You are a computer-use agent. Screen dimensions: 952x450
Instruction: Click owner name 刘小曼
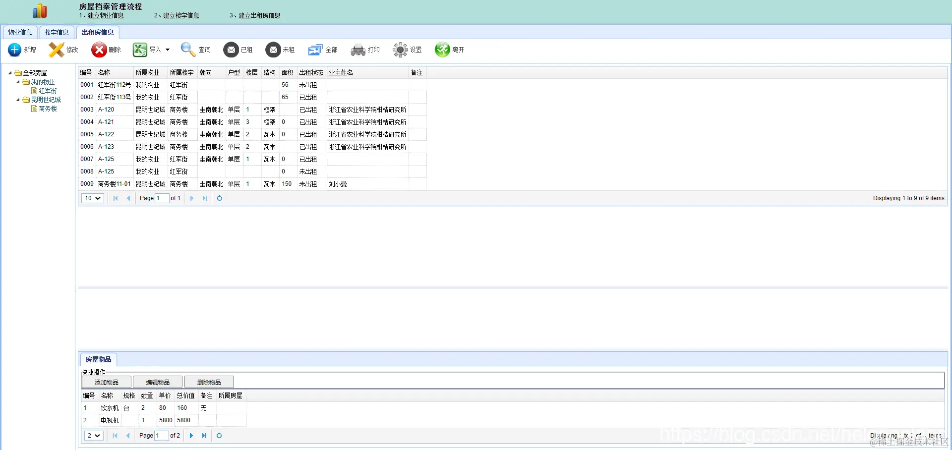coord(338,184)
